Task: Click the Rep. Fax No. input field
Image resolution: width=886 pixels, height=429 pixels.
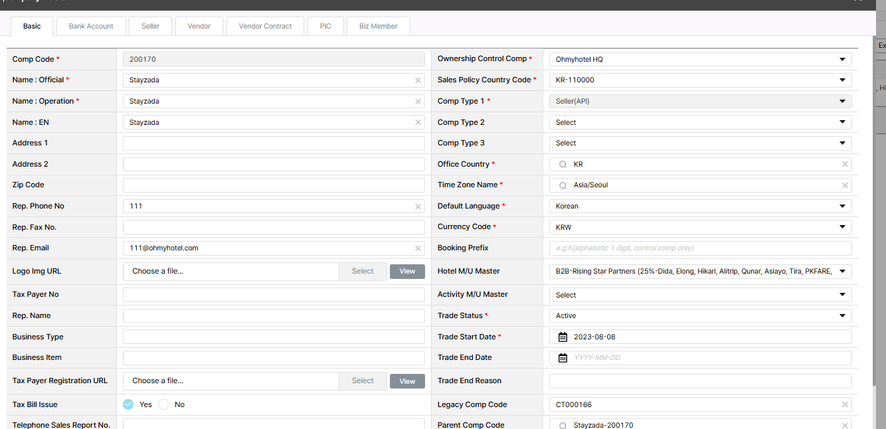Action: pyautogui.click(x=274, y=227)
